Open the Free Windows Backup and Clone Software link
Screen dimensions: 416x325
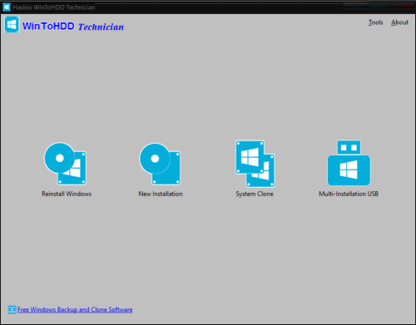click(x=75, y=309)
